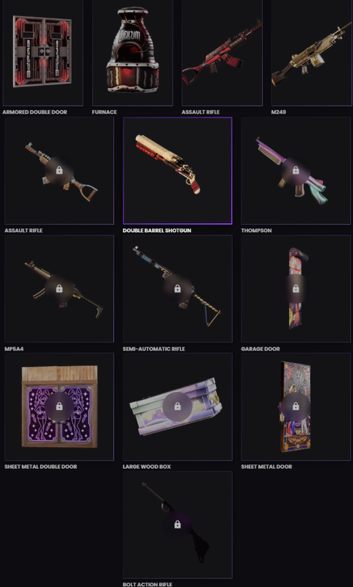The width and height of the screenshot is (353, 587).
Task: Choose the gold M249 skin
Action: [x=311, y=52]
